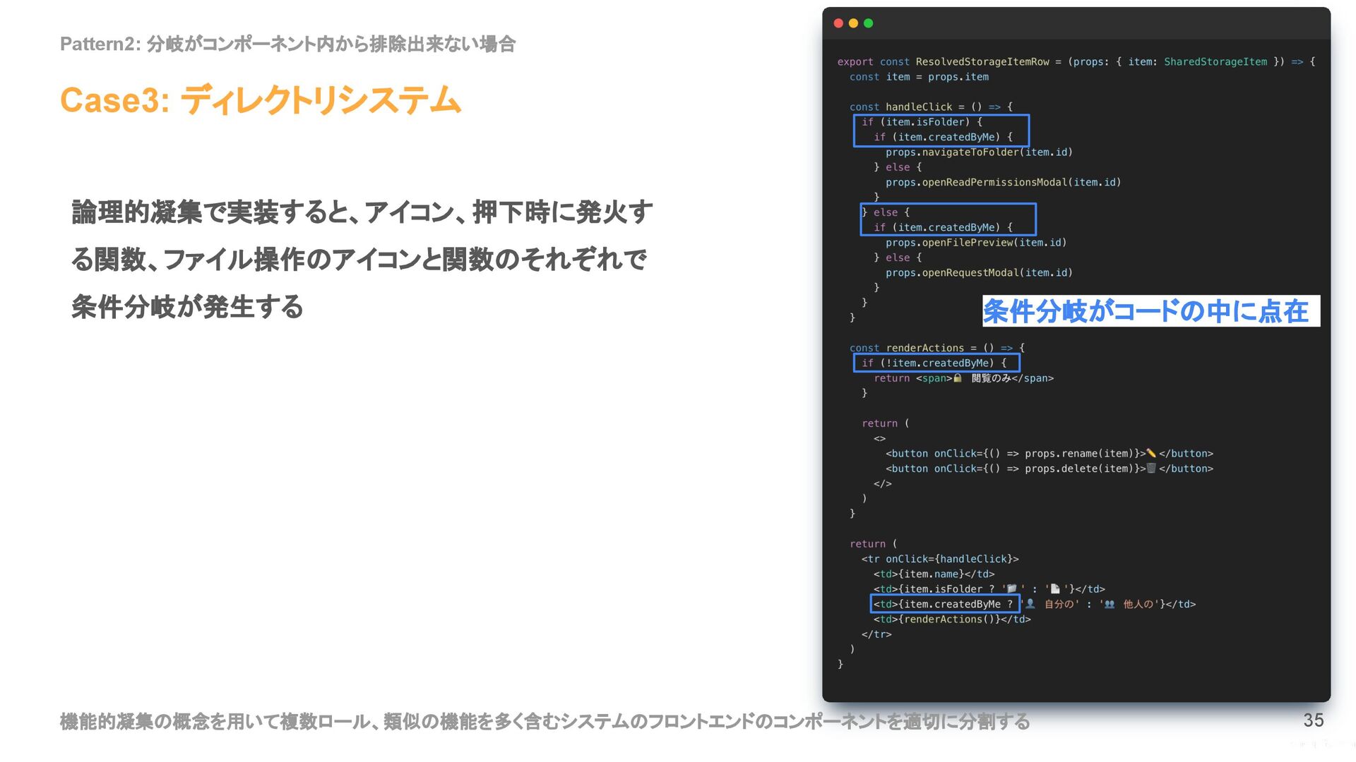This screenshot has height=762, width=1356.
Task: Click the Pattern2 subtitle text at top
Action: 287,44
